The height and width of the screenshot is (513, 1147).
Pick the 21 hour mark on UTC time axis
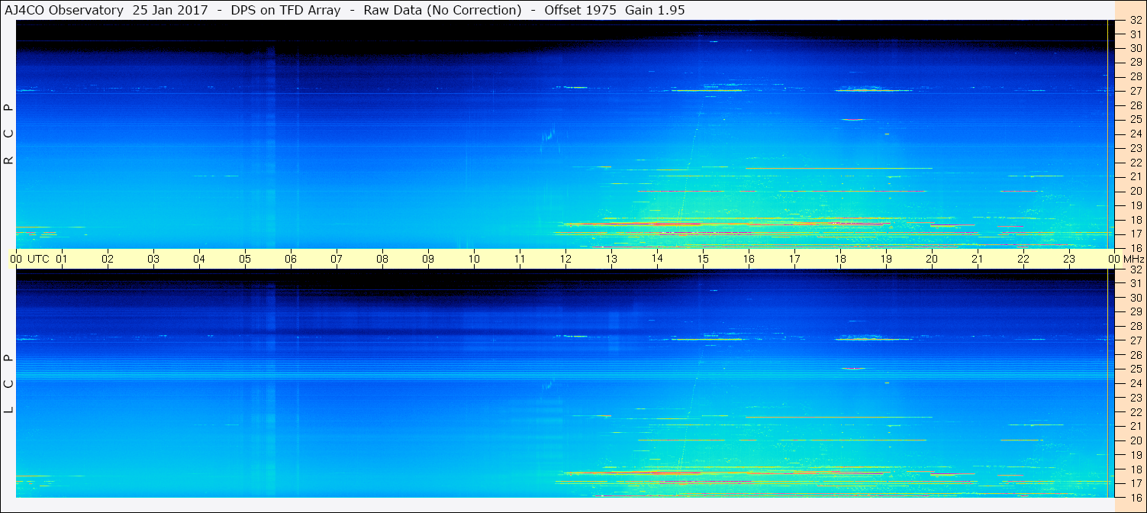978,260
